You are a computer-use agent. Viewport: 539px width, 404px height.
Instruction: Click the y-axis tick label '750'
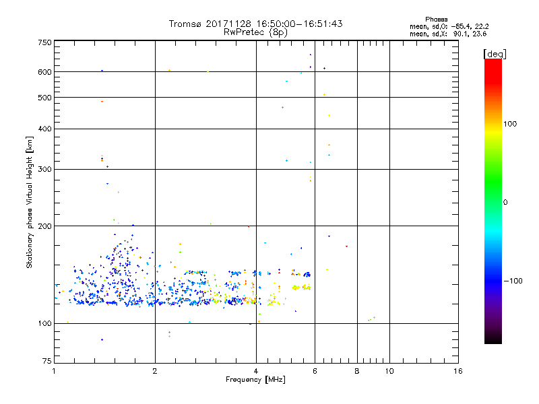pyautogui.click(x=44, y=42)
